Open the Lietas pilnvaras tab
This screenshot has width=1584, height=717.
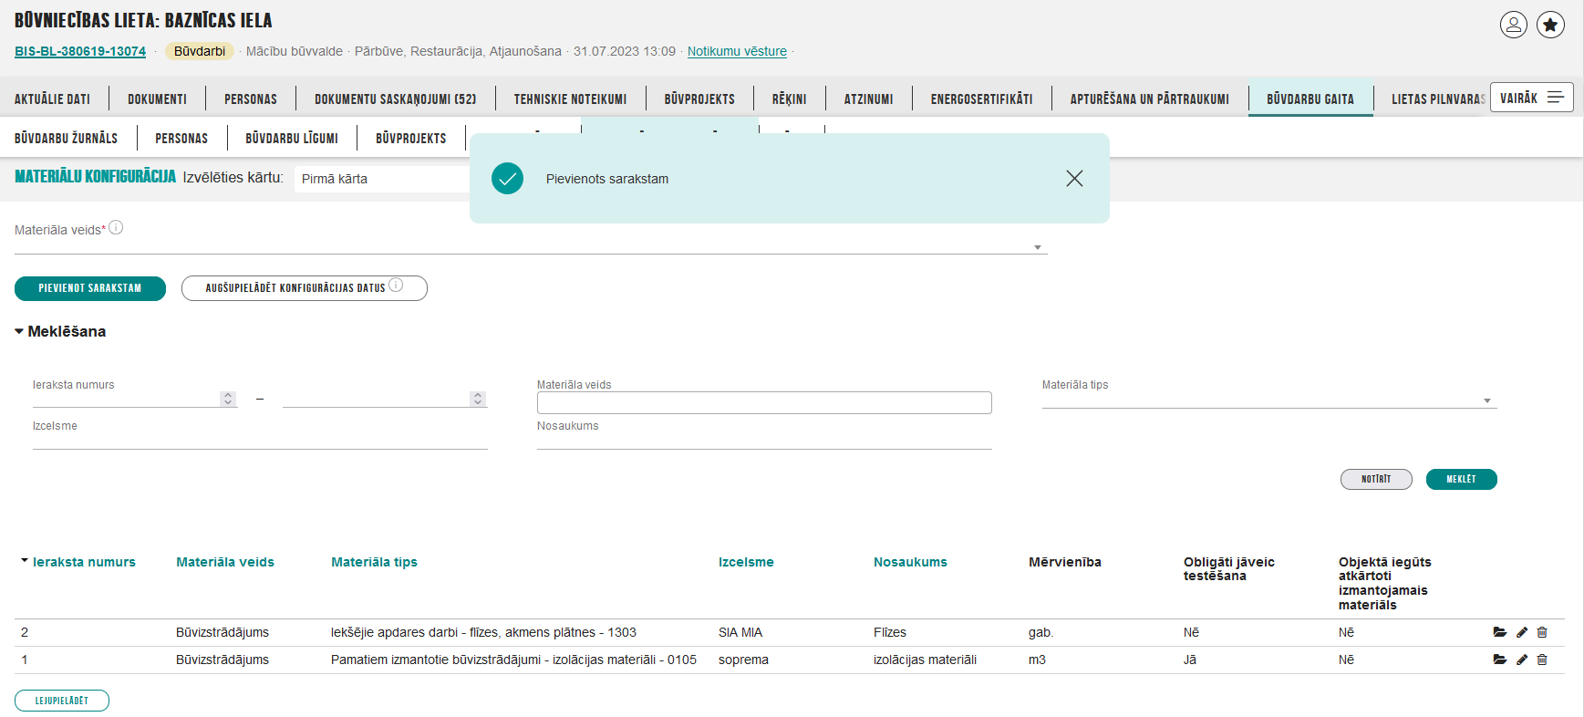1438,99
